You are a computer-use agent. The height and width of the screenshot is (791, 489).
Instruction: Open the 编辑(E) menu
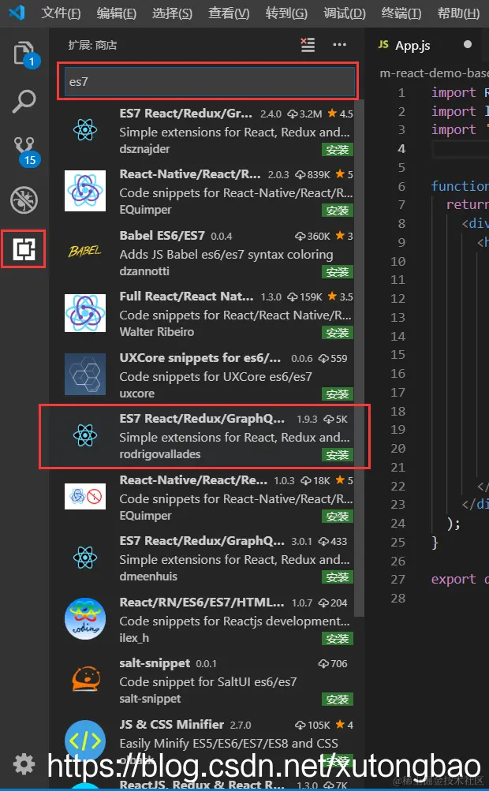click(x=116, y=13)
